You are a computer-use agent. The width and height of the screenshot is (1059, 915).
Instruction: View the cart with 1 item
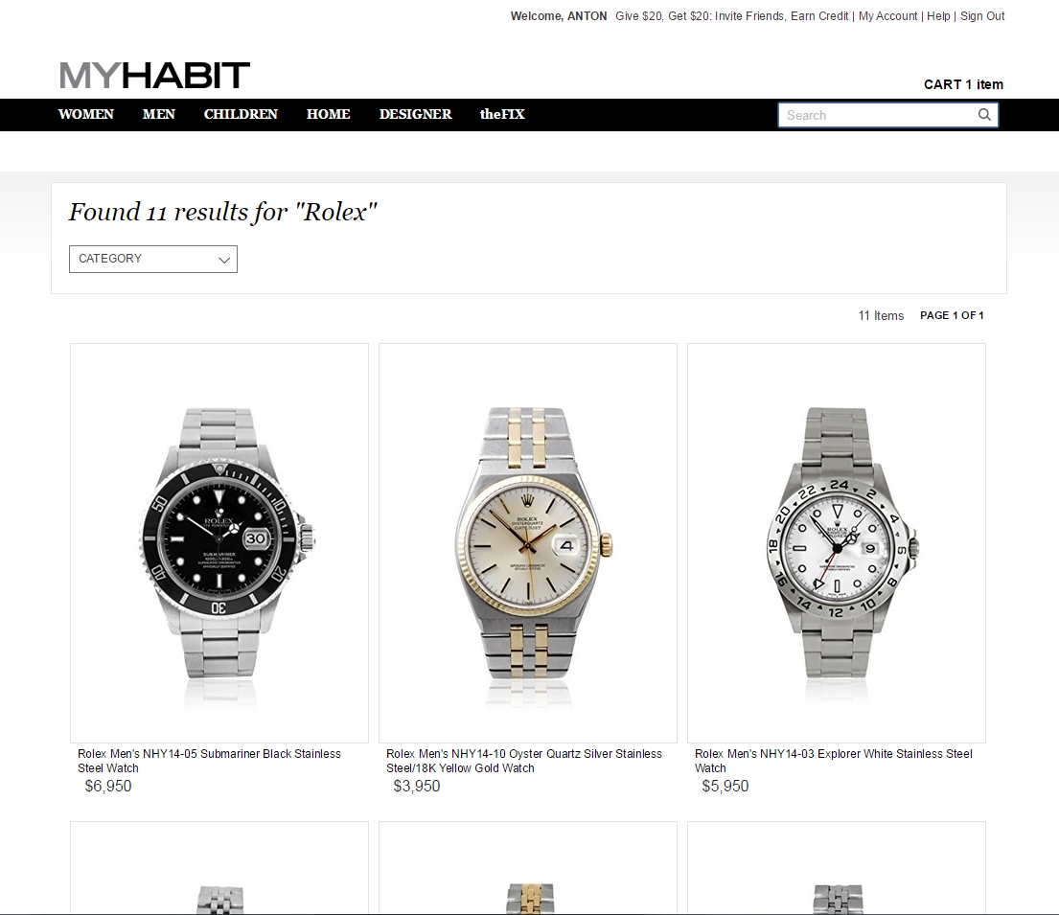[x=963, y=84]
